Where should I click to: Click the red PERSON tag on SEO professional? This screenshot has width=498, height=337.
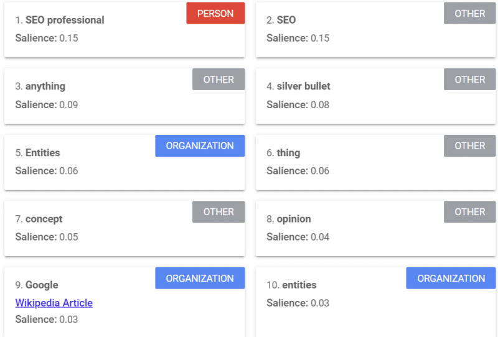tap(215, 13)
